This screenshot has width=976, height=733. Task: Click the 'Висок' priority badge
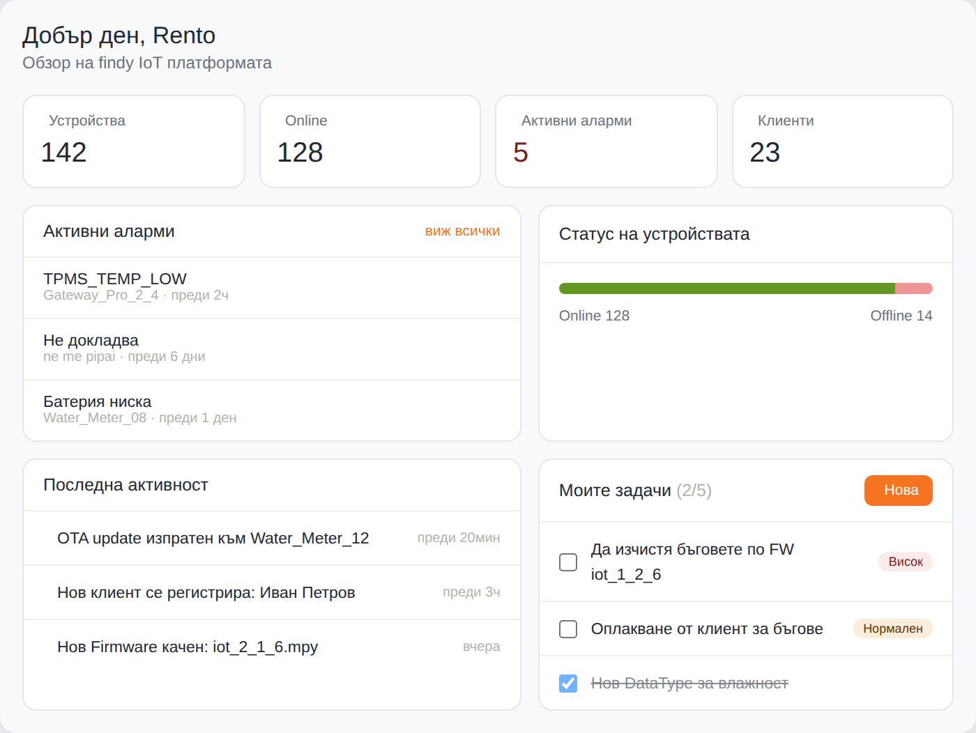905,562
